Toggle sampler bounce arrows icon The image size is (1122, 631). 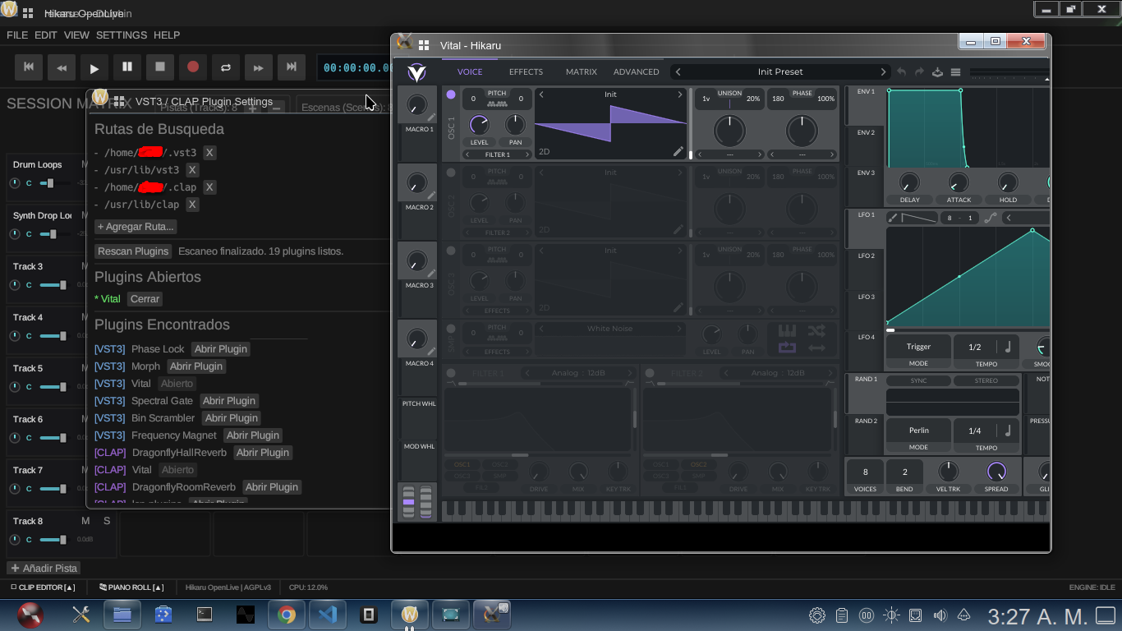[816, 348]
